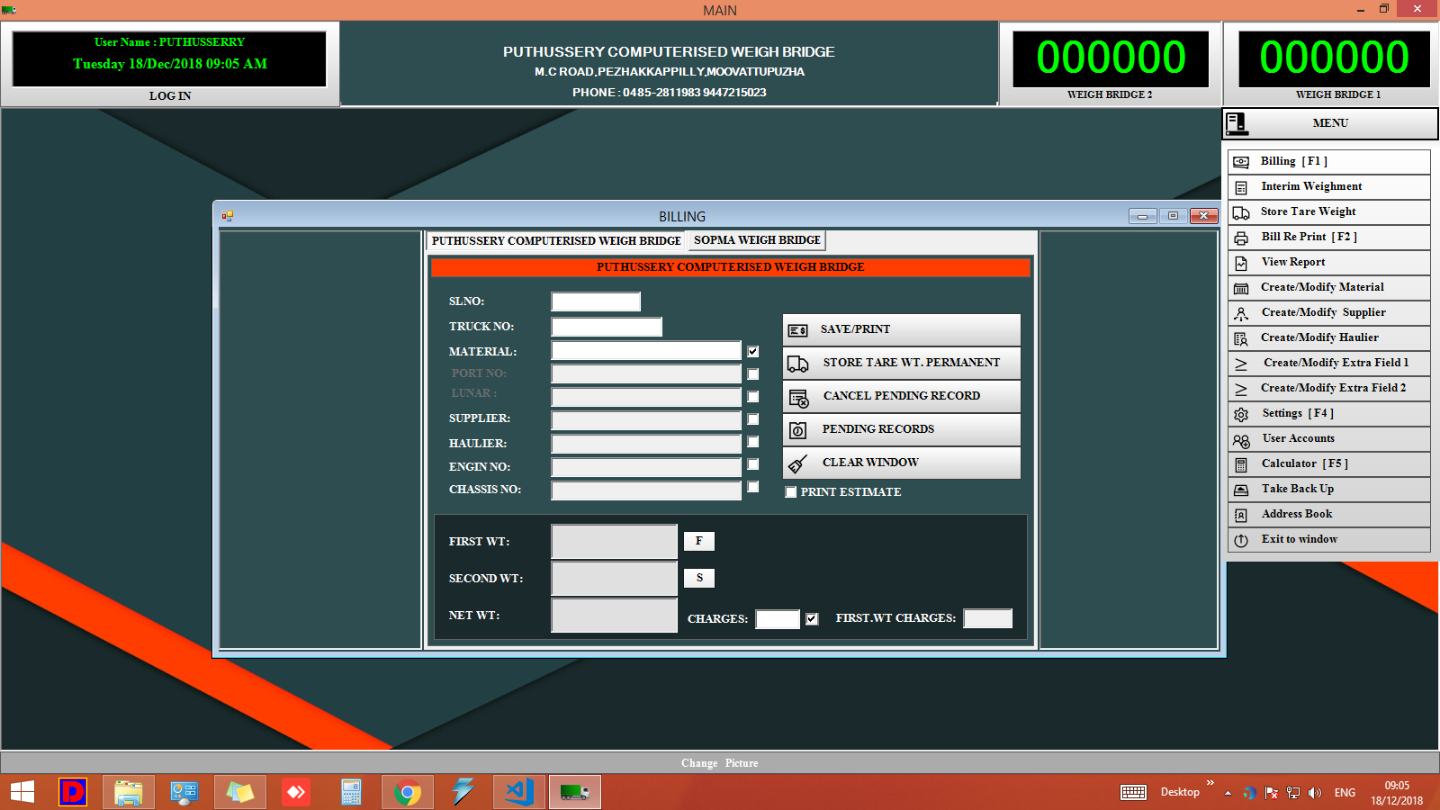Open Settings using the gear icon
The image size is (1440, 810).
point(1243,413)
